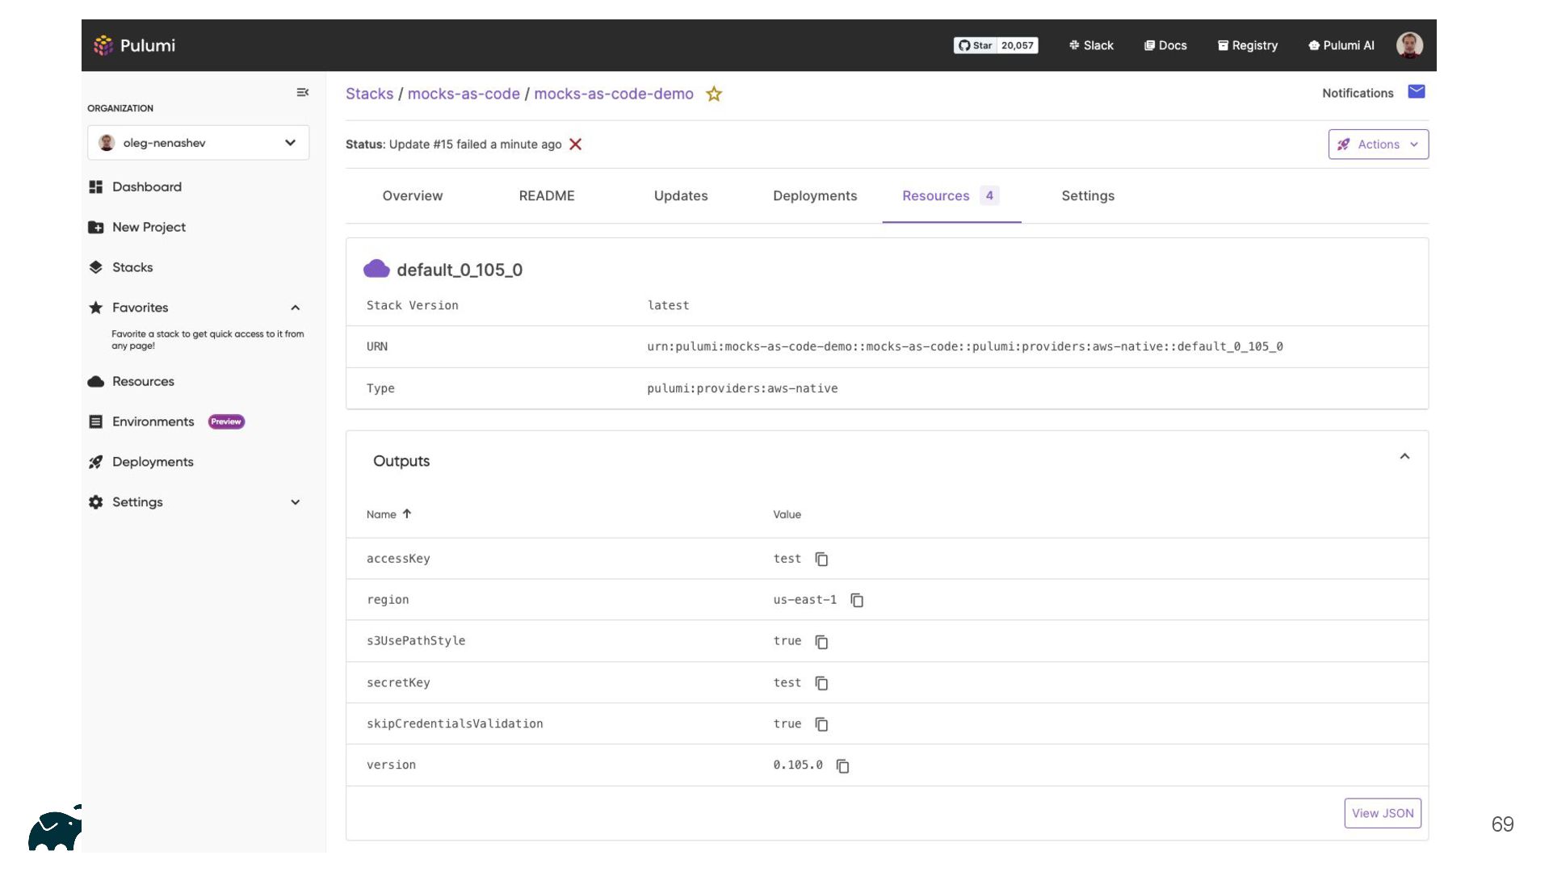Click the mocks-as-code-demo breadcrumb link
This screenshot has width=1549, height=872.
pos(614,94)
